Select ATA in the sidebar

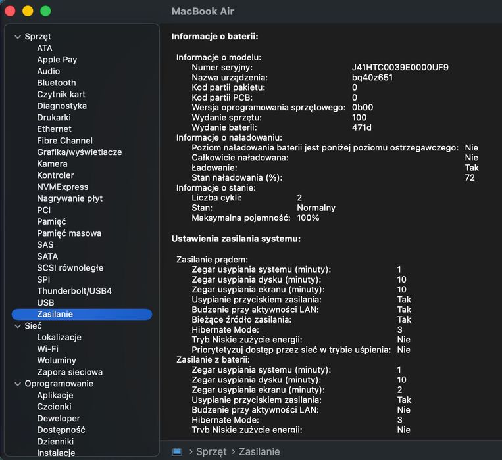coord(45,48)
